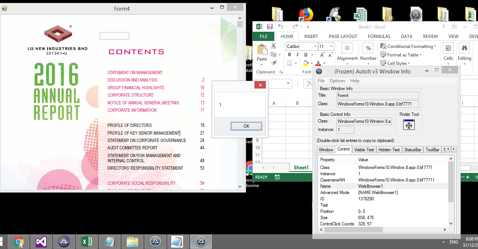Click the Undo arrow in Excel

click(x=281, y=27)
